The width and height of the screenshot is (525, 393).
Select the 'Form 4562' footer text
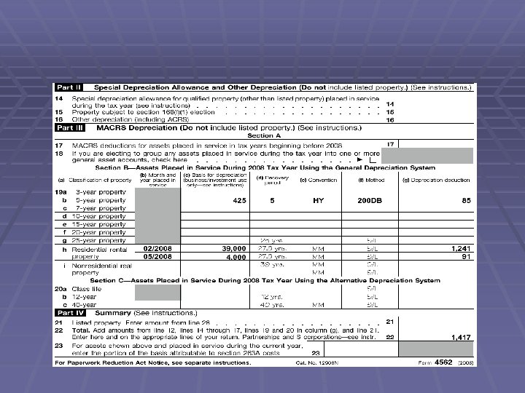(435, 362)
